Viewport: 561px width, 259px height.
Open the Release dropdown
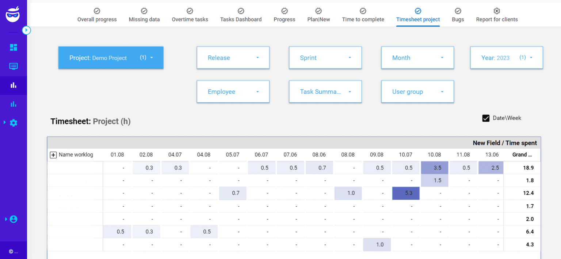pos(233,58)
